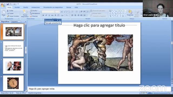Screen dimensions: 173x97
Task: Open the Presentación floating toolbar options arrow
Action: tap(58, 20)
